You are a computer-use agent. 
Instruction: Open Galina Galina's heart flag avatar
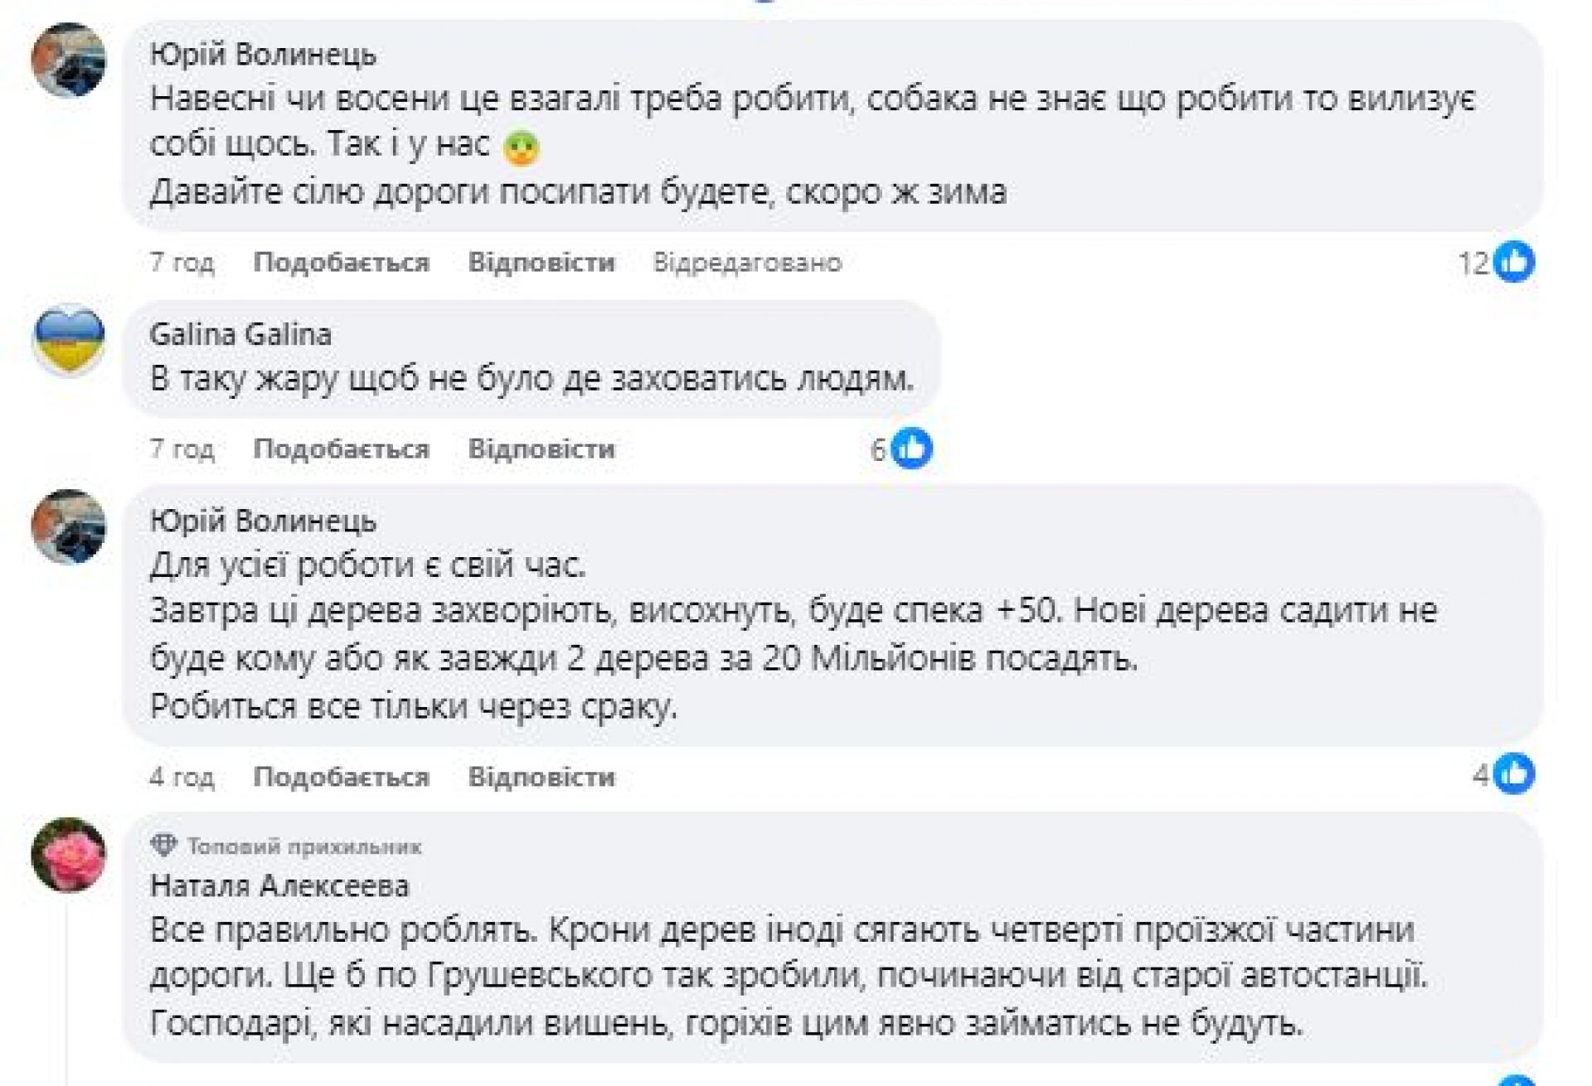tap(69, 341)
